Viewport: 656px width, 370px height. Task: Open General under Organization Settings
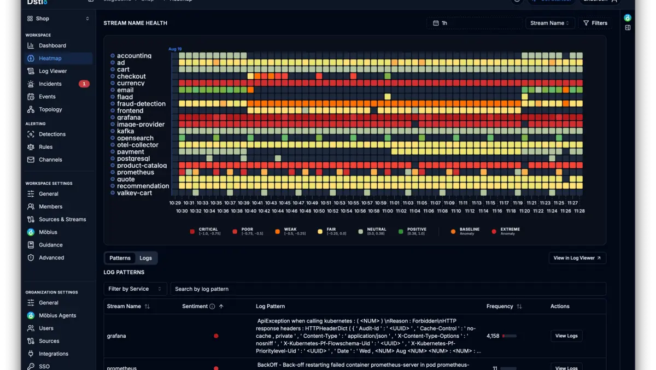(49, 303)
